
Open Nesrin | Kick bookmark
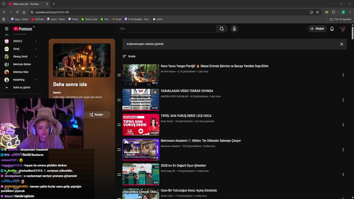pos(89,19)
